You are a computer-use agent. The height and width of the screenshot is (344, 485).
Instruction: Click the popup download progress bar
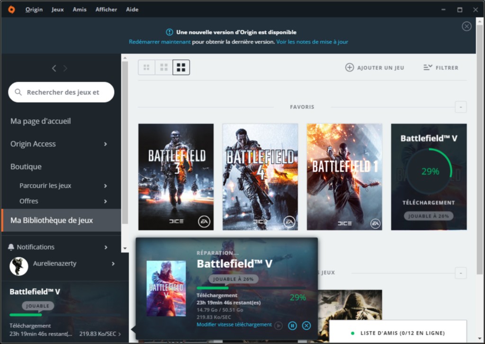point(251,288)
